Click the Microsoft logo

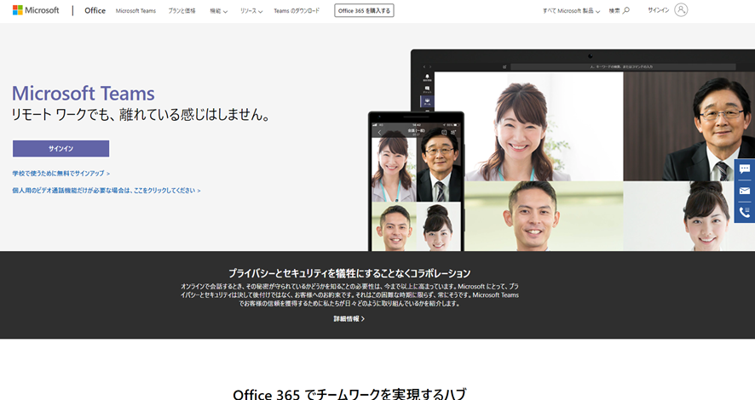point(36,10)
